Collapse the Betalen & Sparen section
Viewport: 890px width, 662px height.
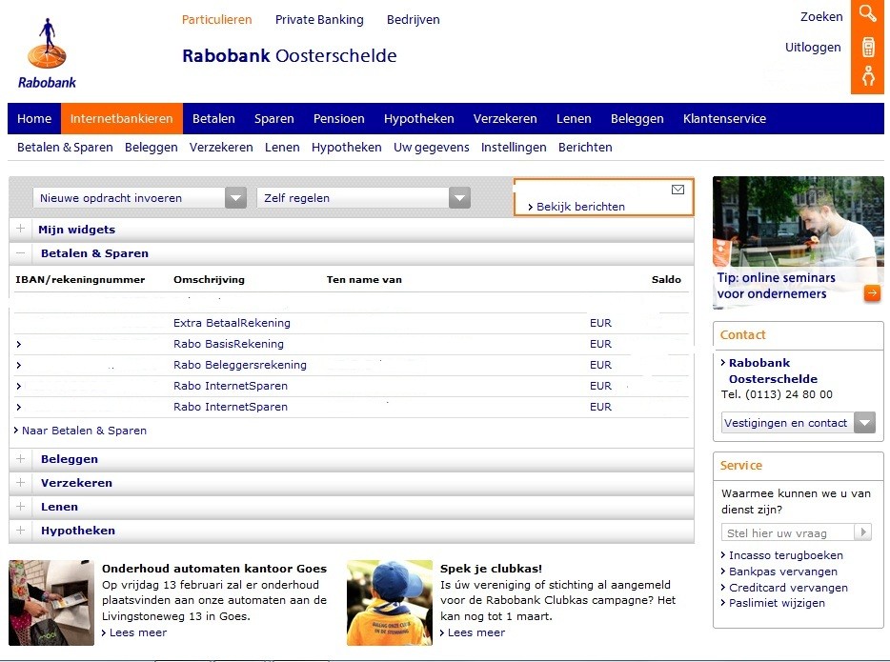click(x=21, y=253)
